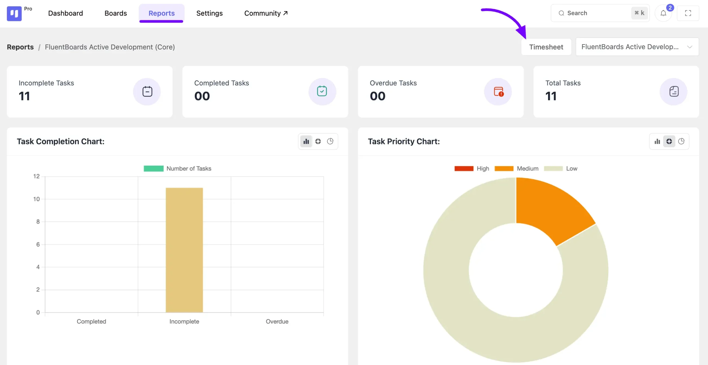This screenshot has height=365, width=708.
Task: Toggle the Medium priority legend swatch
Action: coord(504,168)
